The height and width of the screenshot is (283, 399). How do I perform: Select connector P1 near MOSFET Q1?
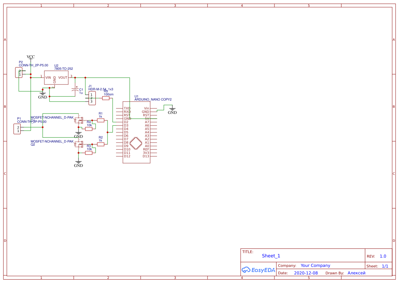coord(17,129)
